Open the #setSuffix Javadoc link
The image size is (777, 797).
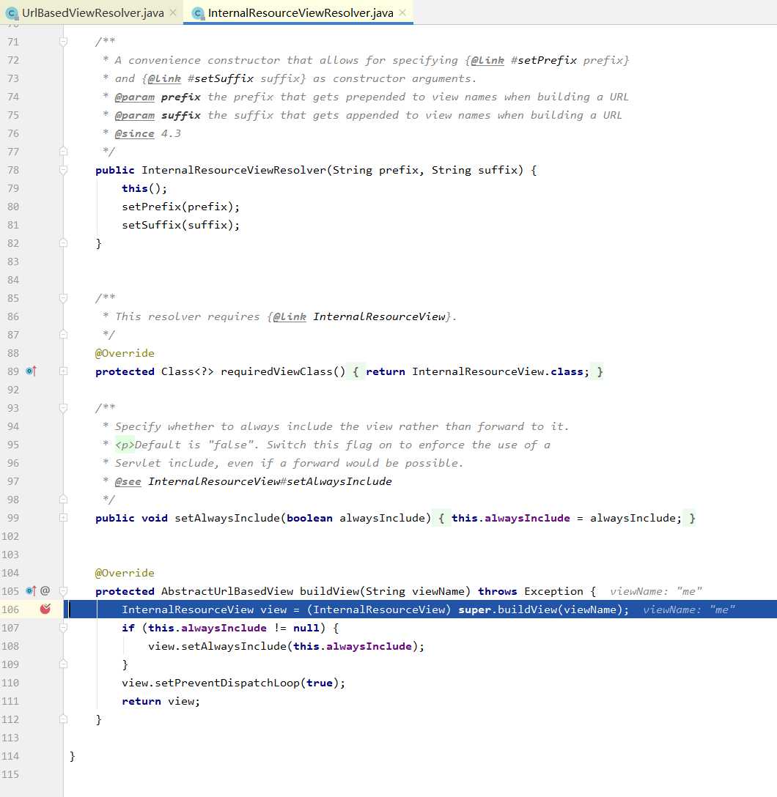(x=220, y=78)
